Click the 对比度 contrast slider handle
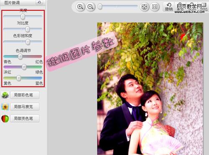This screenshot has height=155, width=209. point(28,29)
